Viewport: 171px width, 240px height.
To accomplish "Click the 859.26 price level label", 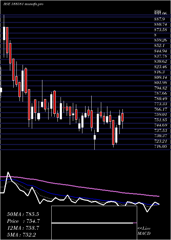I will (x=160, y=41).
